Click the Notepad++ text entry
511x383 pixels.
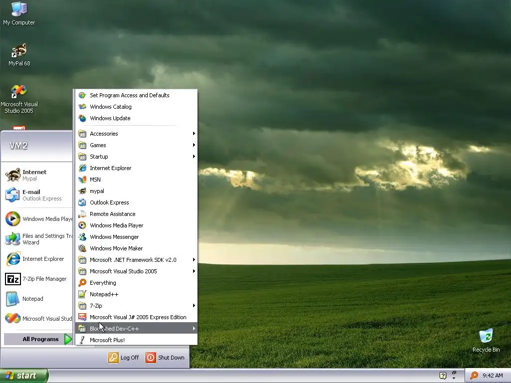coord(104,294)
